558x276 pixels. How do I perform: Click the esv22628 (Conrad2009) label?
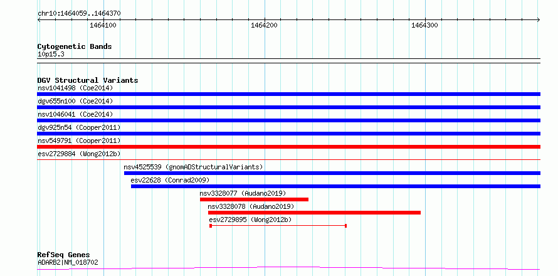click(170, 180)
